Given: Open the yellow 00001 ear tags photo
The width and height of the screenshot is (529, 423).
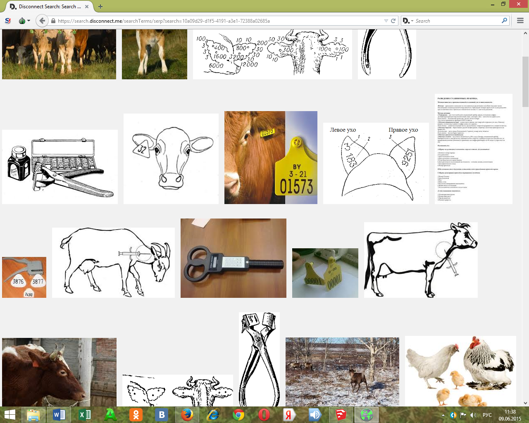Looking at the screenshot, I should coord(325,273).
